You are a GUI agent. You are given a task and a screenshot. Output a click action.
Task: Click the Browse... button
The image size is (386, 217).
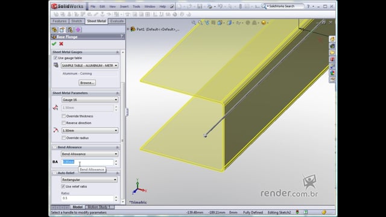[x=87, y=83]
